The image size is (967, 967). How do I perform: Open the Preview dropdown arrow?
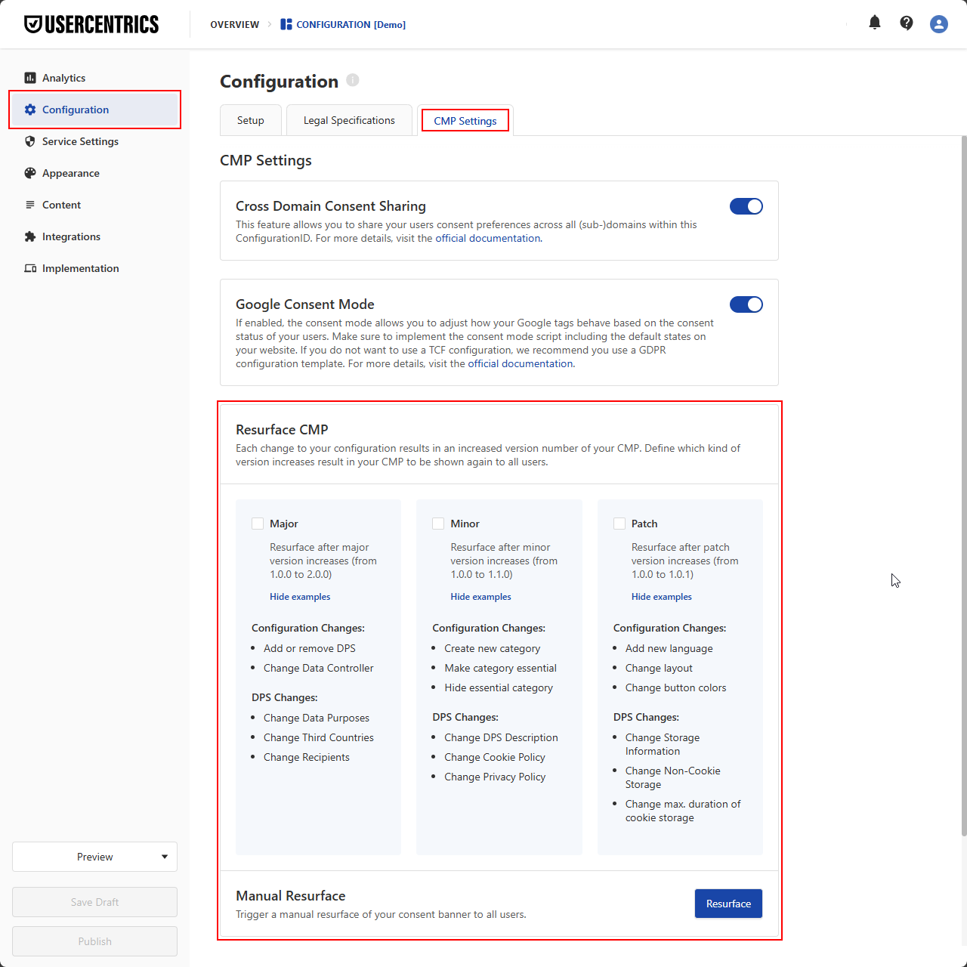pyautogui.click(x=165, y=857)
